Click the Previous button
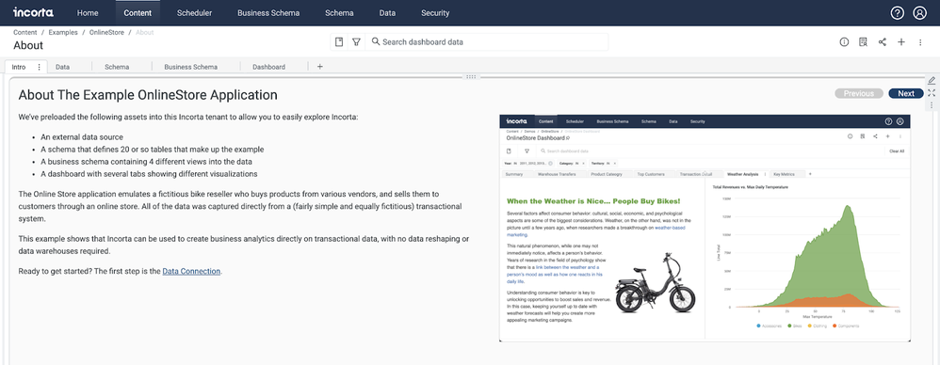 pyautogui.click(x=858, y=93)
